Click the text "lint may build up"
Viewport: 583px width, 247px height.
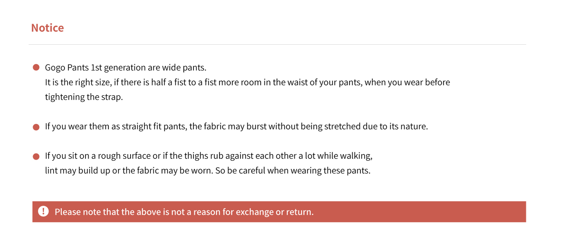click(78, 171)
